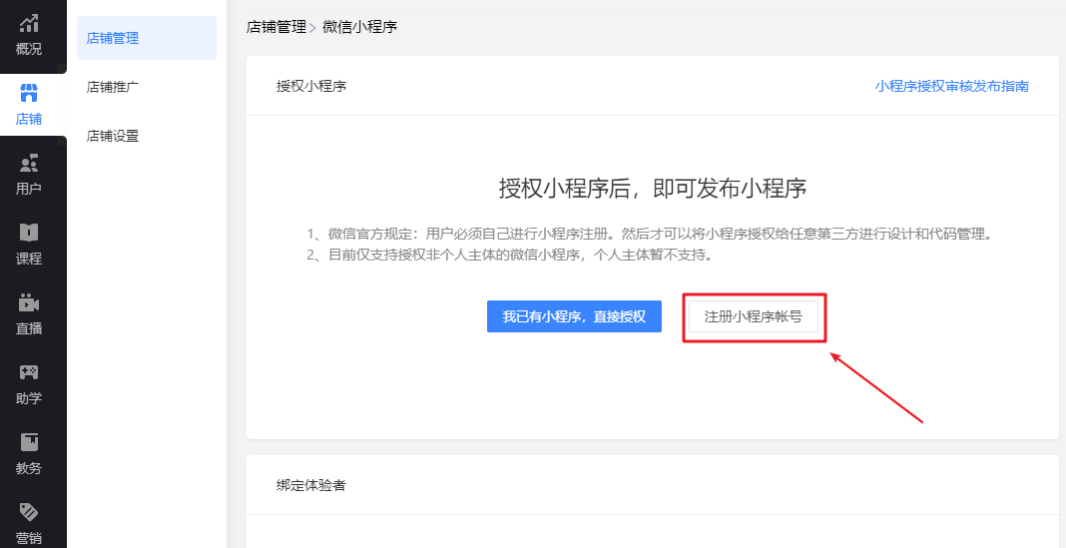The width and height of the screenshot is (1066, 548).
Task: Click the 授权小程序后，即可发布小程序 heading
Action: pyautogui.click(x=652, y=189)
